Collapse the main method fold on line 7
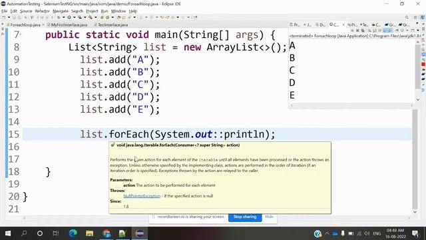 (21, 35)
